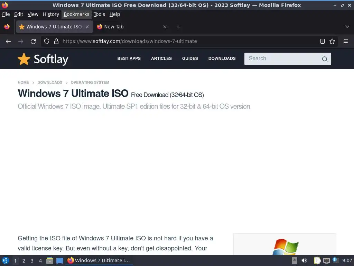This screenshot has height=266, width=354.
Task: Open GUIDES navigation link
Action: tap(190, 58)
